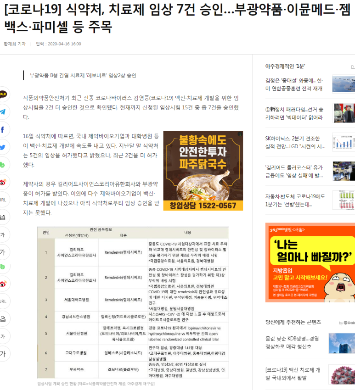
Task: Share the article on Facebook
Action: click(x=2, y=129)
